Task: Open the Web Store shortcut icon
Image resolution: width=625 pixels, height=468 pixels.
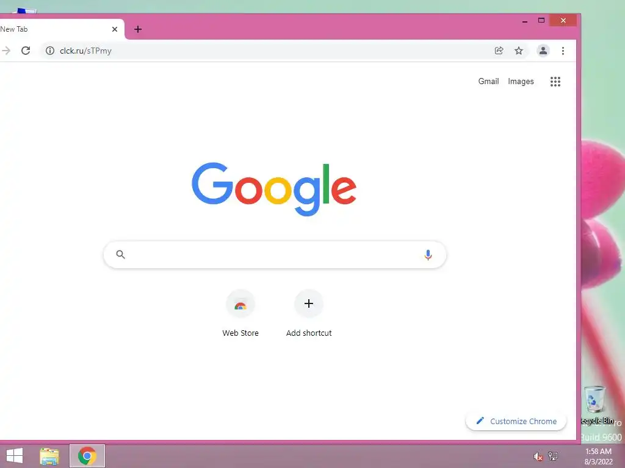Action: tap(240, 304)
